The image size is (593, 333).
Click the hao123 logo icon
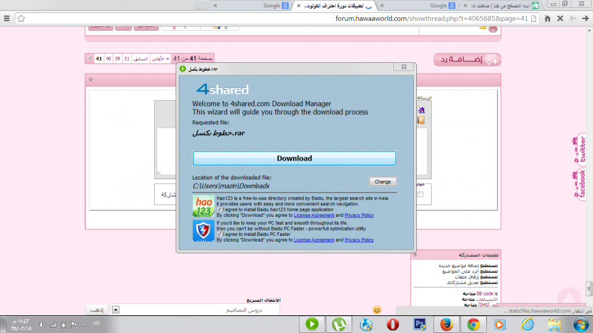pos(203,206)
